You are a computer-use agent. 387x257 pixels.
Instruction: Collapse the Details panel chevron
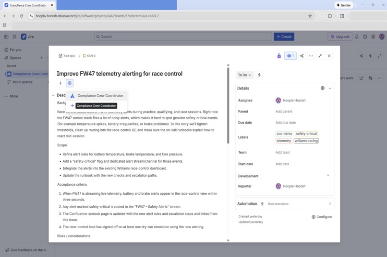click(x=330, y=88)
